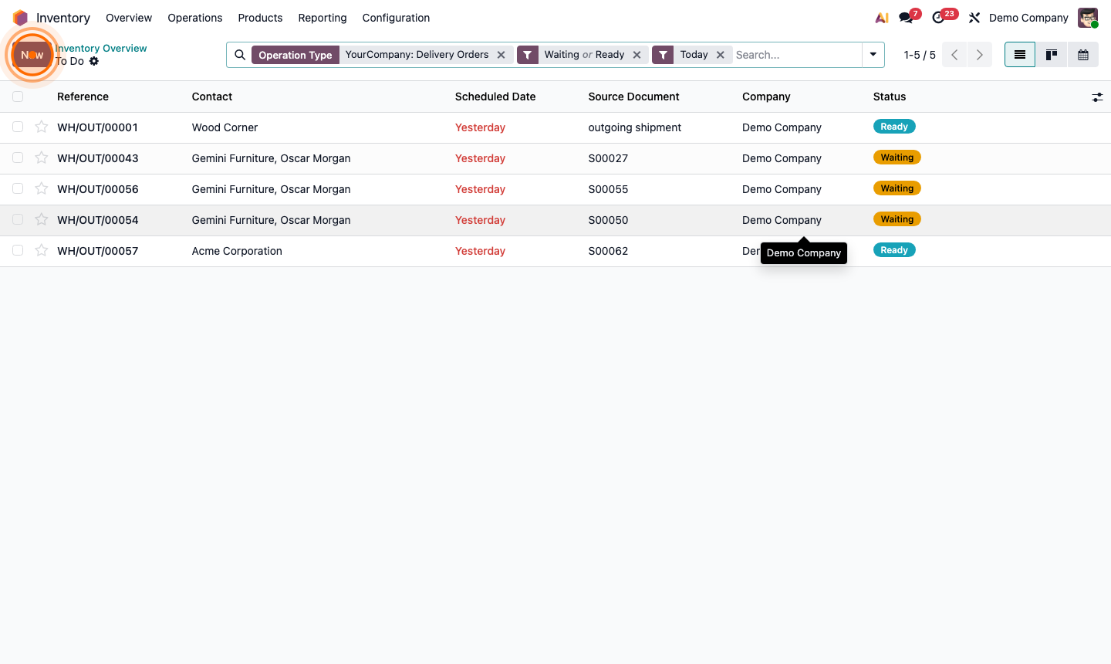Open the Configuration menu
The image size is (1111, 664).
396,18
